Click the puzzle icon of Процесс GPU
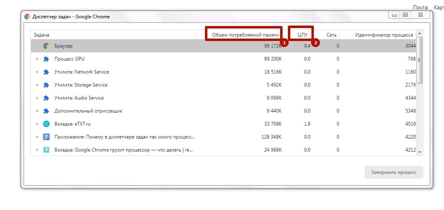 point(46,59)
